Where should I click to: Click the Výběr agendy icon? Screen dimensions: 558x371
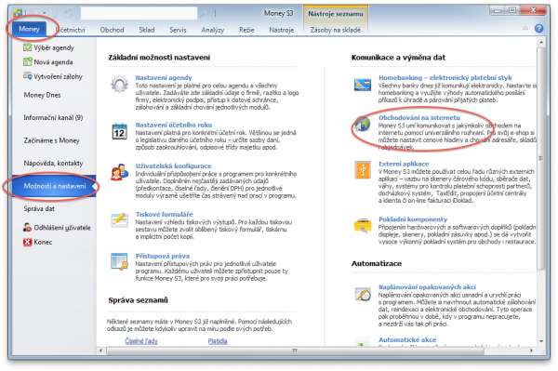coord(27,47)
